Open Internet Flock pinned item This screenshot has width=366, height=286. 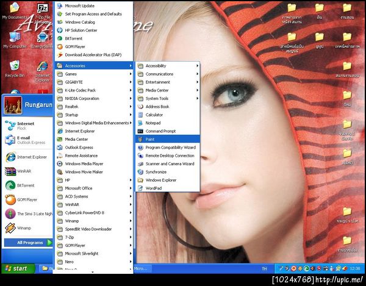(27, 126)
